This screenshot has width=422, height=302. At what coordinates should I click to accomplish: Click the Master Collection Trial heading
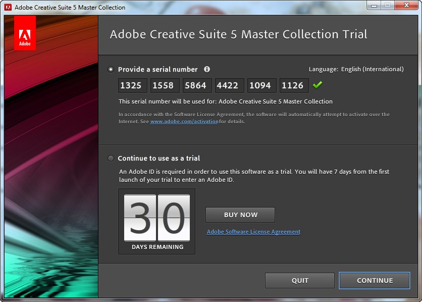[238, 34]
